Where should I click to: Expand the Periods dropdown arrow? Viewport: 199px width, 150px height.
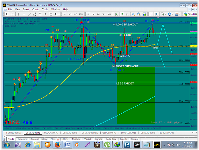click(x=173, y=14)
